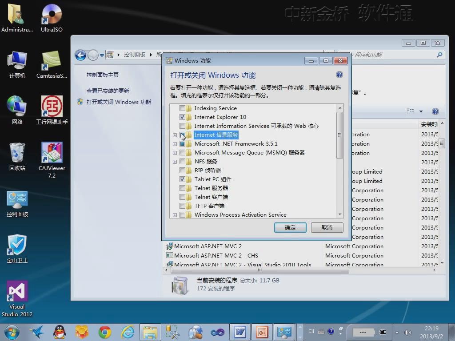Open the Administrator folder icon

[x=17, y=18]
